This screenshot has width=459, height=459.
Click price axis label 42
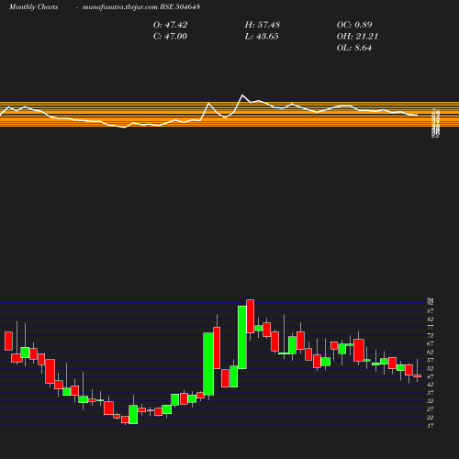pos(431,385)
